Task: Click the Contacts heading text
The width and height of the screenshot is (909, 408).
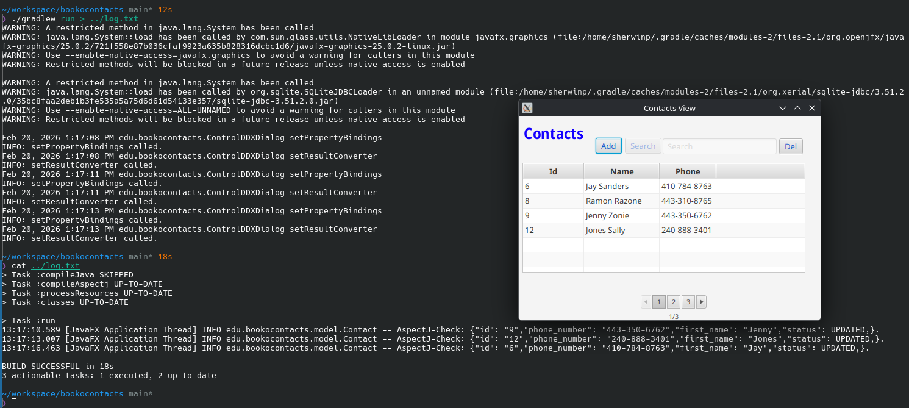Action: click(554, 134)
